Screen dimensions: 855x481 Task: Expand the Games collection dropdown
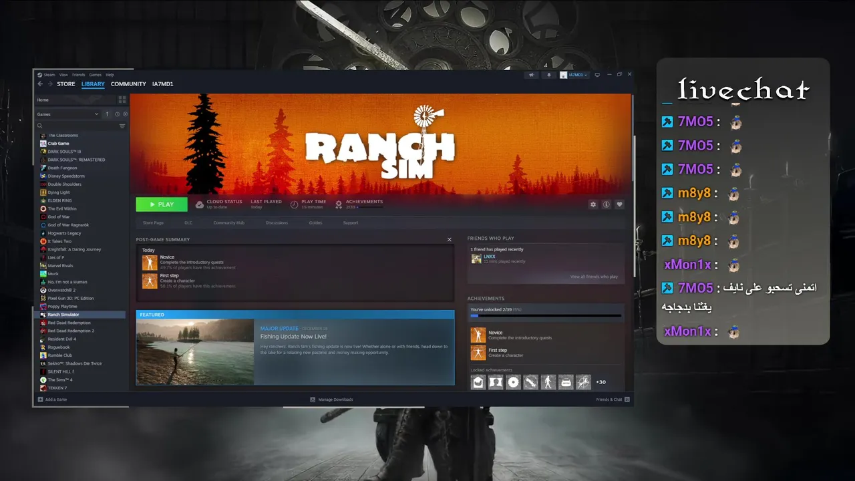click(x=96, y=114)
